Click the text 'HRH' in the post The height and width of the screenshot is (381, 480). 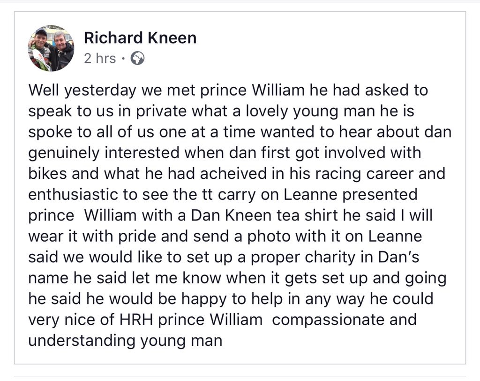(x=136, y=320)
